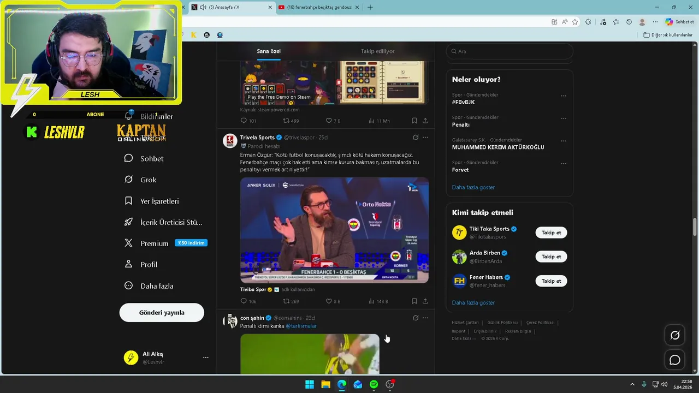699x393 pixels.
Task: Open the volume control in system tray
Action: (x=665, y=384)
